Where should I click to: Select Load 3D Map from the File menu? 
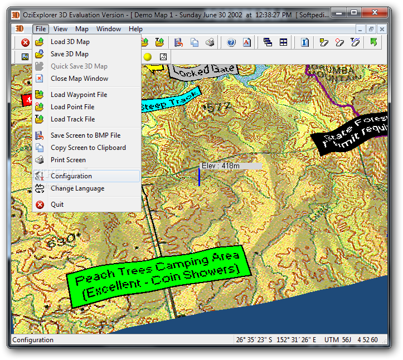pyautogui.click(x=87, y=42)
